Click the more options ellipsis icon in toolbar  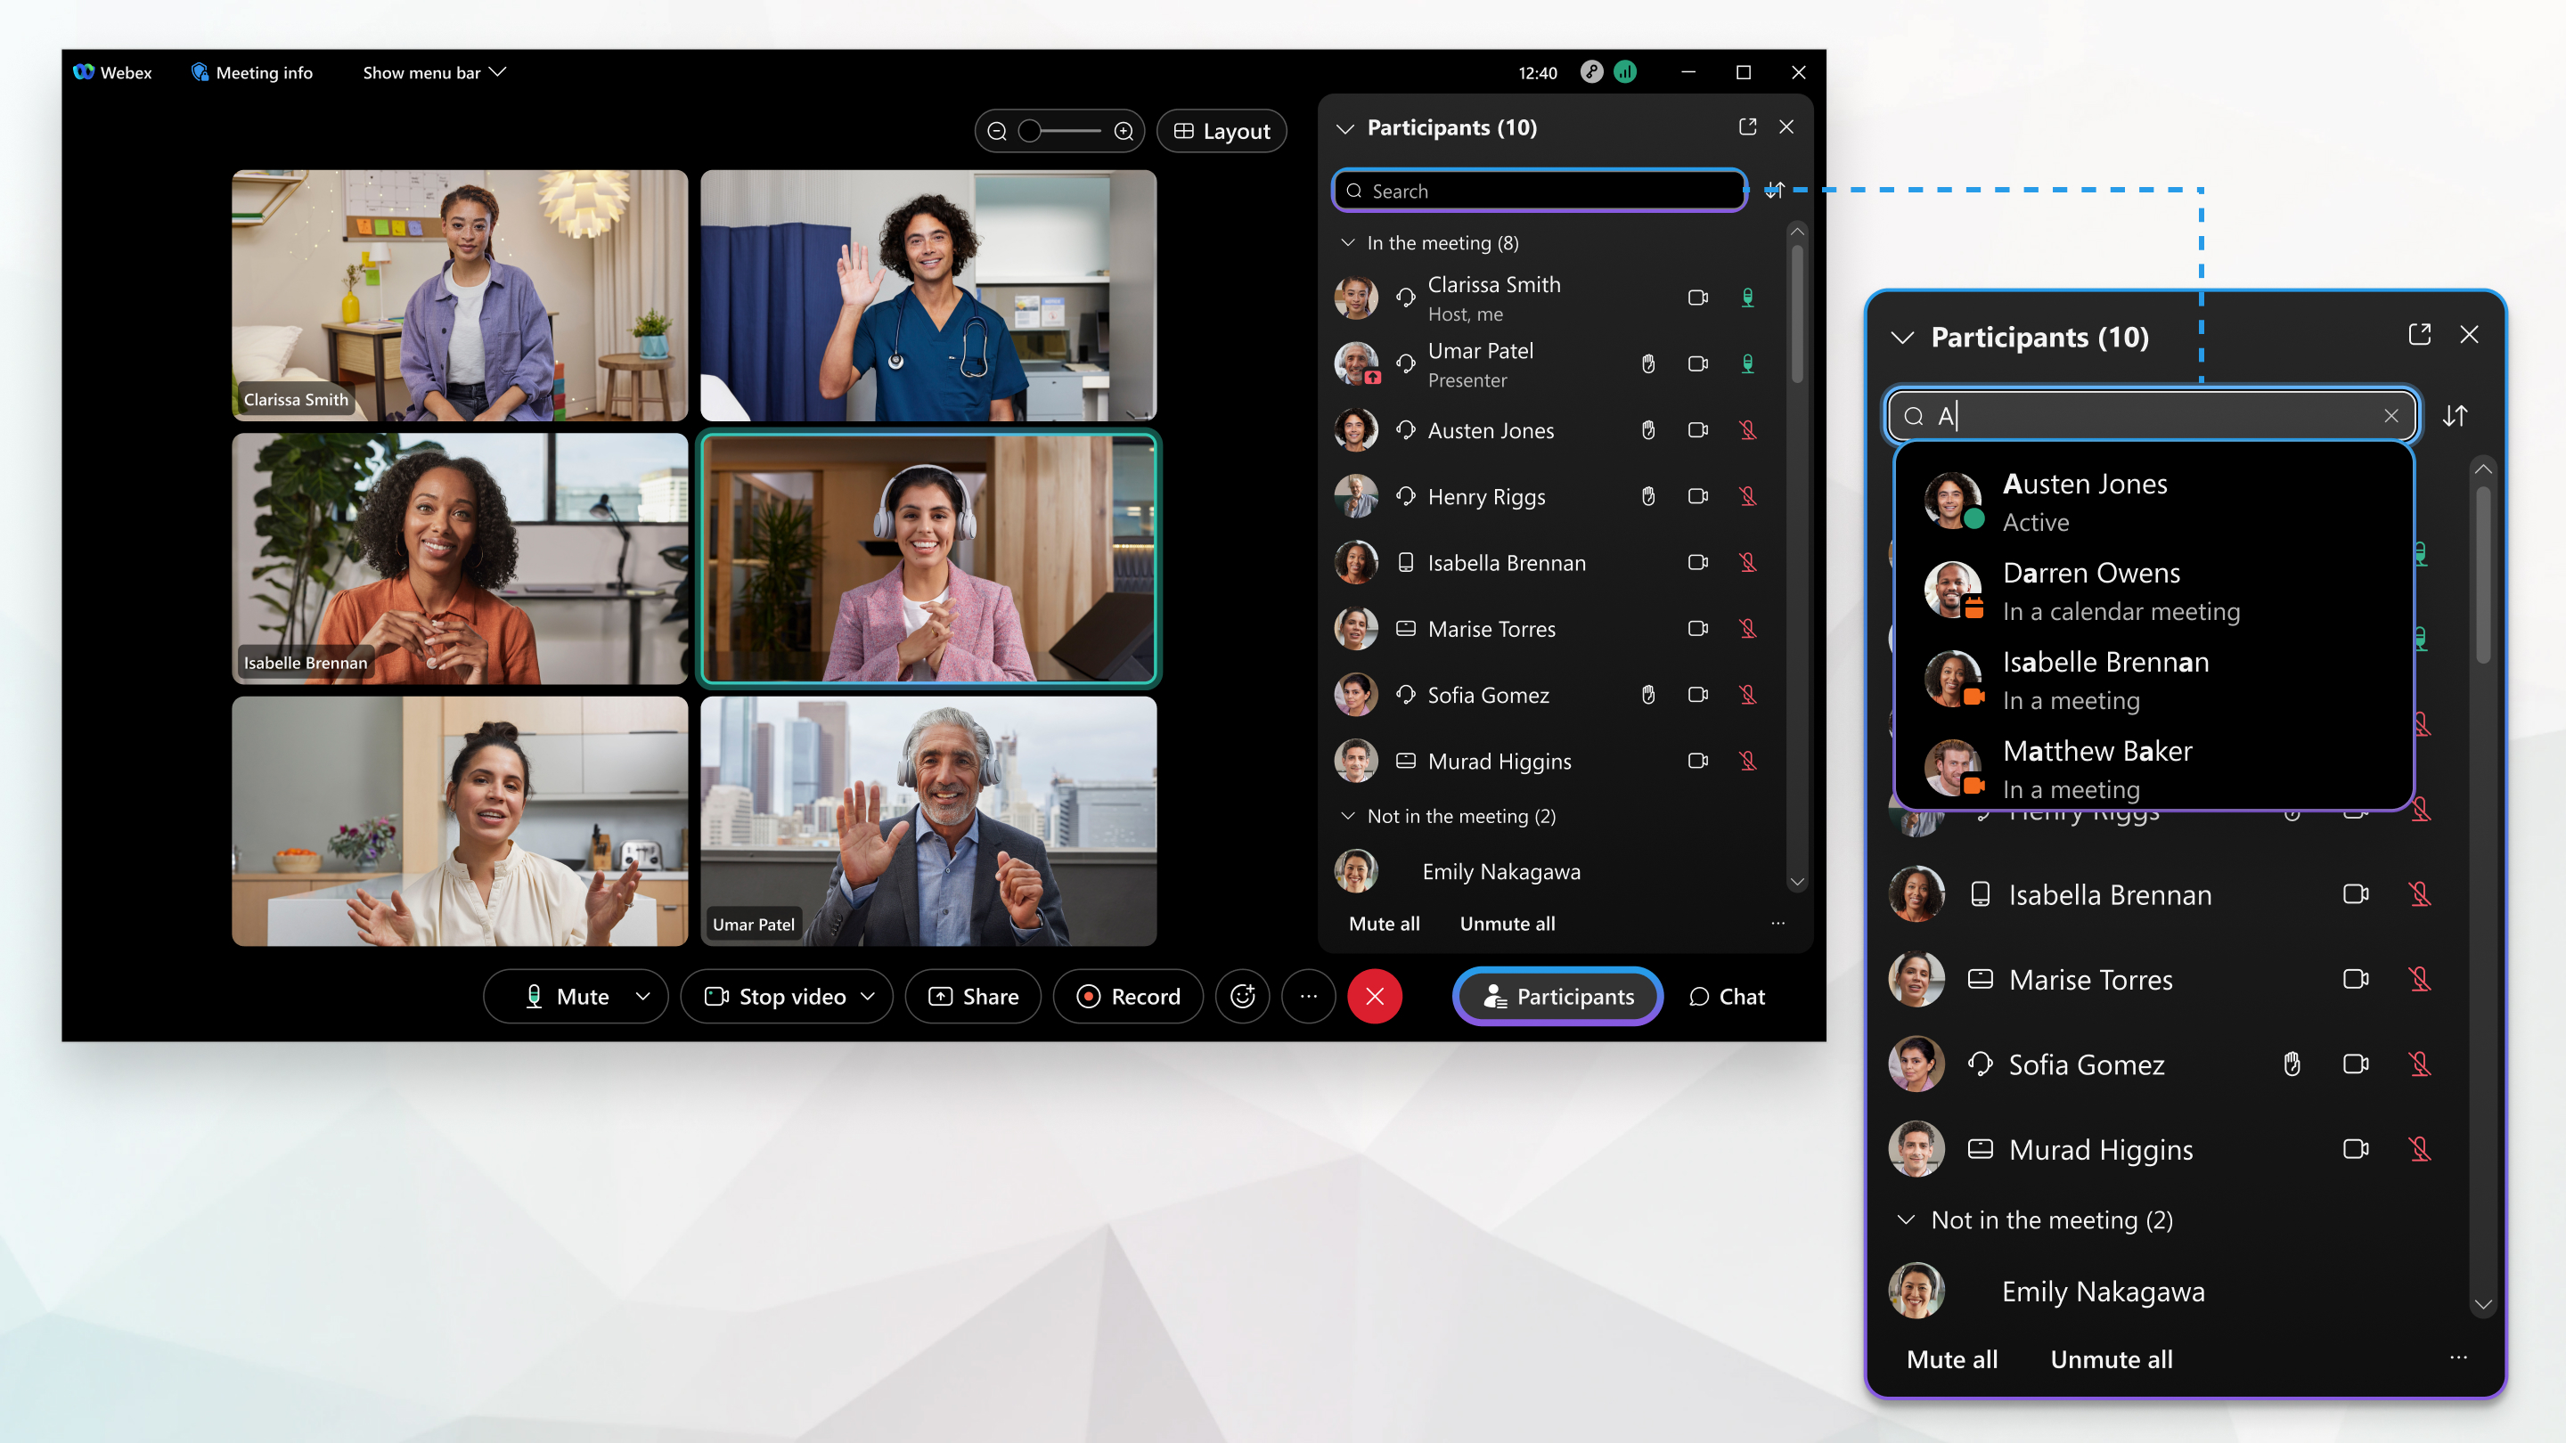click(1310, 996)
